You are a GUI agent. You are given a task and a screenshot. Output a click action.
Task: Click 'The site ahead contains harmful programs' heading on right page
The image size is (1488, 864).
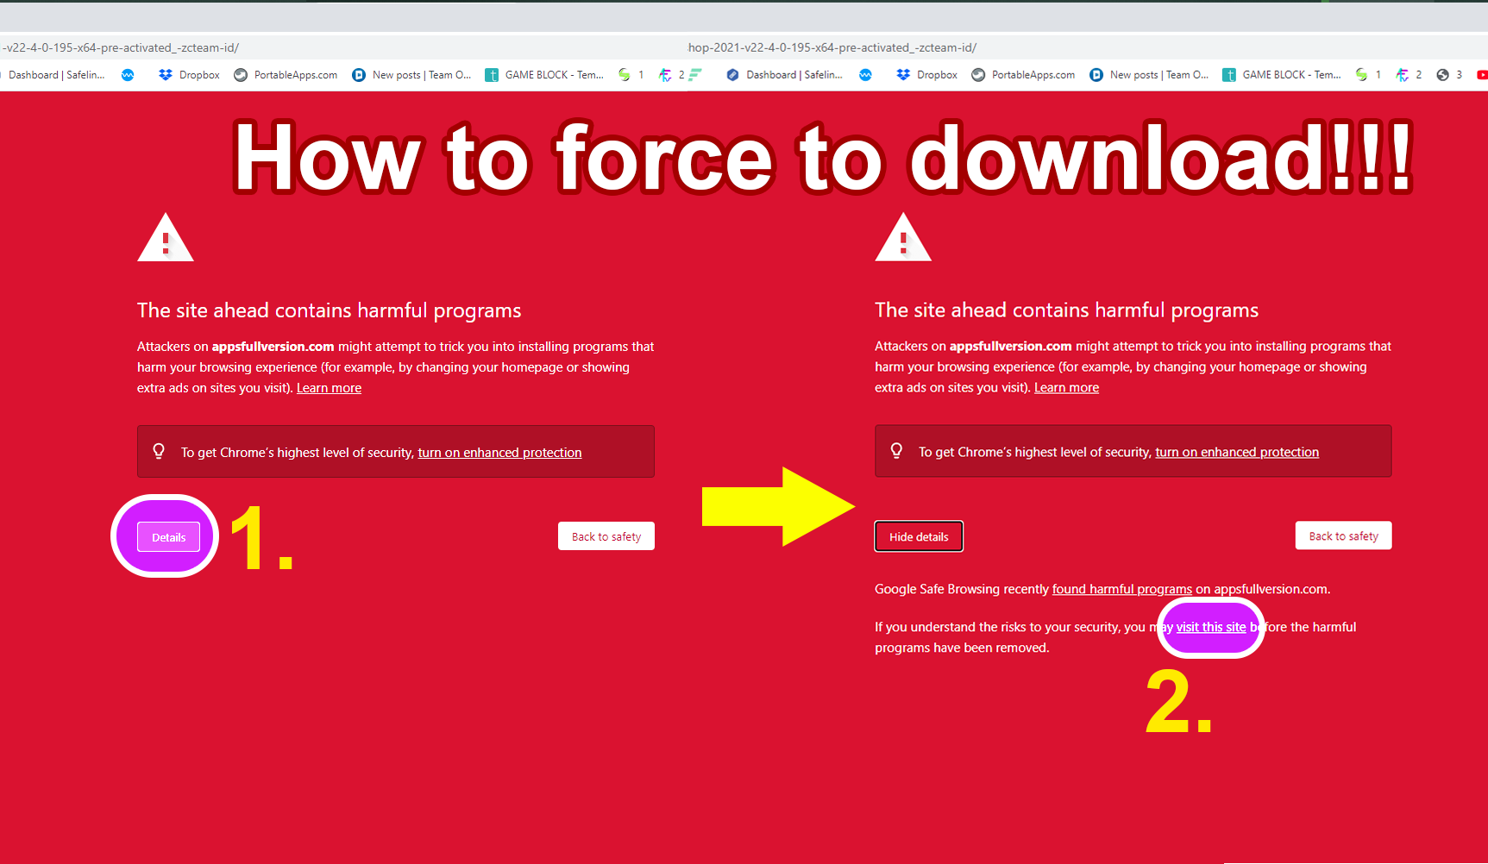1066,310
